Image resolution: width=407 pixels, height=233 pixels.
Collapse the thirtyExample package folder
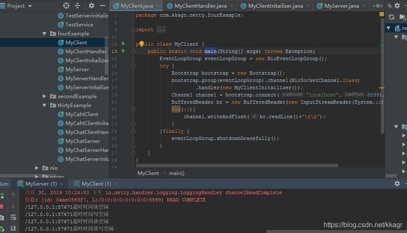click(44, 105)
